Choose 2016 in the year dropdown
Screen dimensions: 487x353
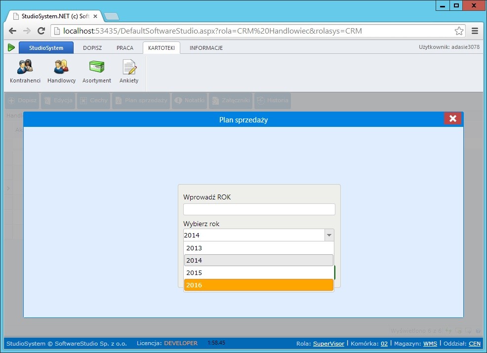coord(258,285)
